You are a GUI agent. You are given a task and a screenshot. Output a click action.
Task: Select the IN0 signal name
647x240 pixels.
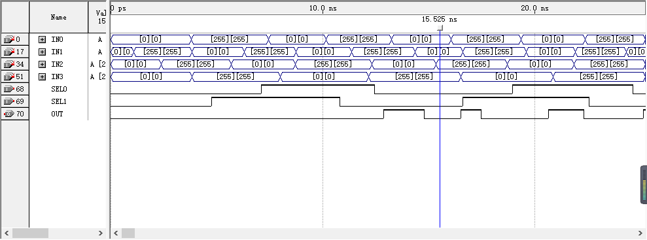point(57,40)
